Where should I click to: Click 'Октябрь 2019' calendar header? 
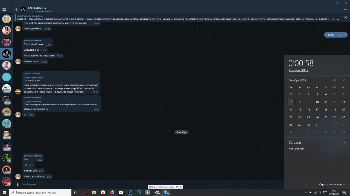[x=297, y=80]
